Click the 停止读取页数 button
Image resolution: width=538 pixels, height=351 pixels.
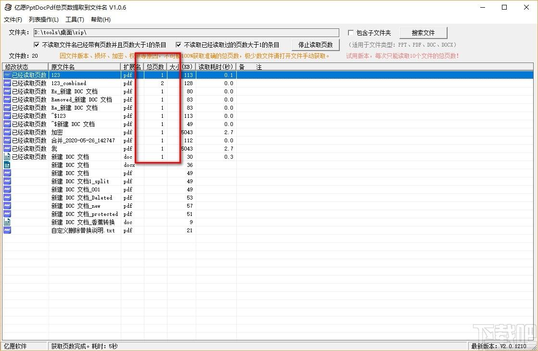point(315,45)
